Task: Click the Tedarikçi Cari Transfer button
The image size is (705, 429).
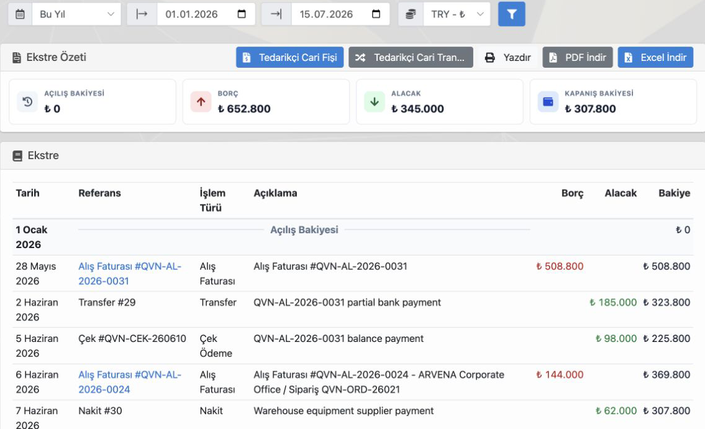Action: click(411, 57)
